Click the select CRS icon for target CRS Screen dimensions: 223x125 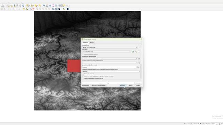click(139, 63)
